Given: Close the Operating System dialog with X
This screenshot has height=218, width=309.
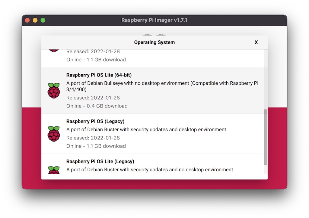Looking at the screenshot, I should tap(256, 42).
